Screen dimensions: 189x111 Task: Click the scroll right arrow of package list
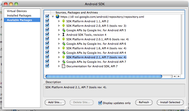point(179,76)
